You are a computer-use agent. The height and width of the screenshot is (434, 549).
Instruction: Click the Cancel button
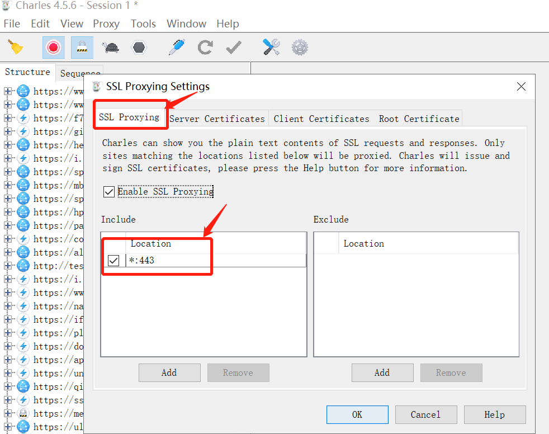point(426,415)
